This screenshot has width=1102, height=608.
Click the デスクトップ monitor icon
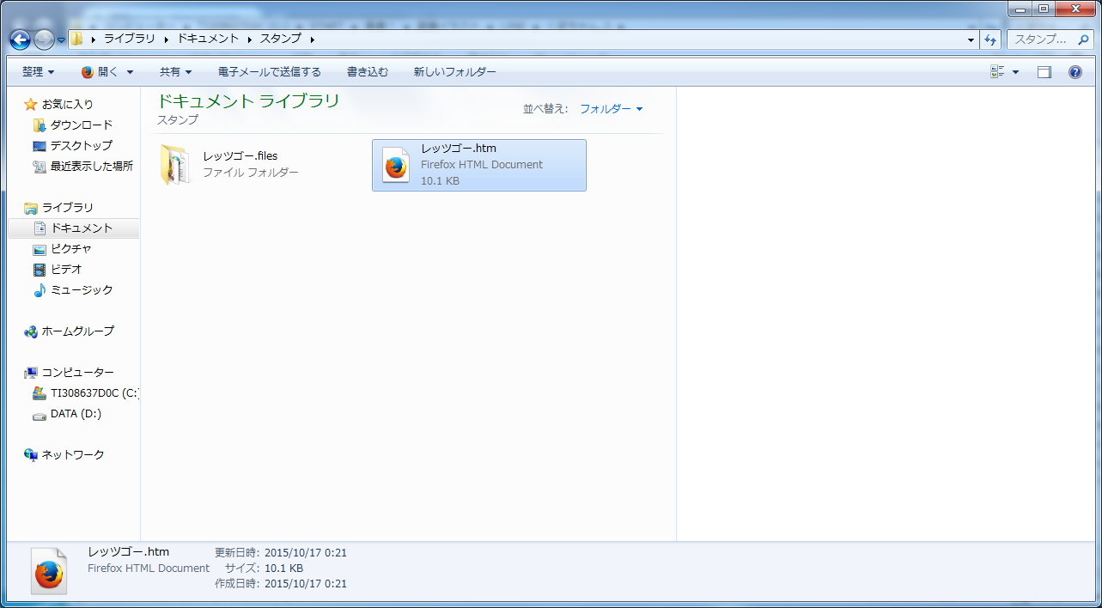tap(39, 145)
